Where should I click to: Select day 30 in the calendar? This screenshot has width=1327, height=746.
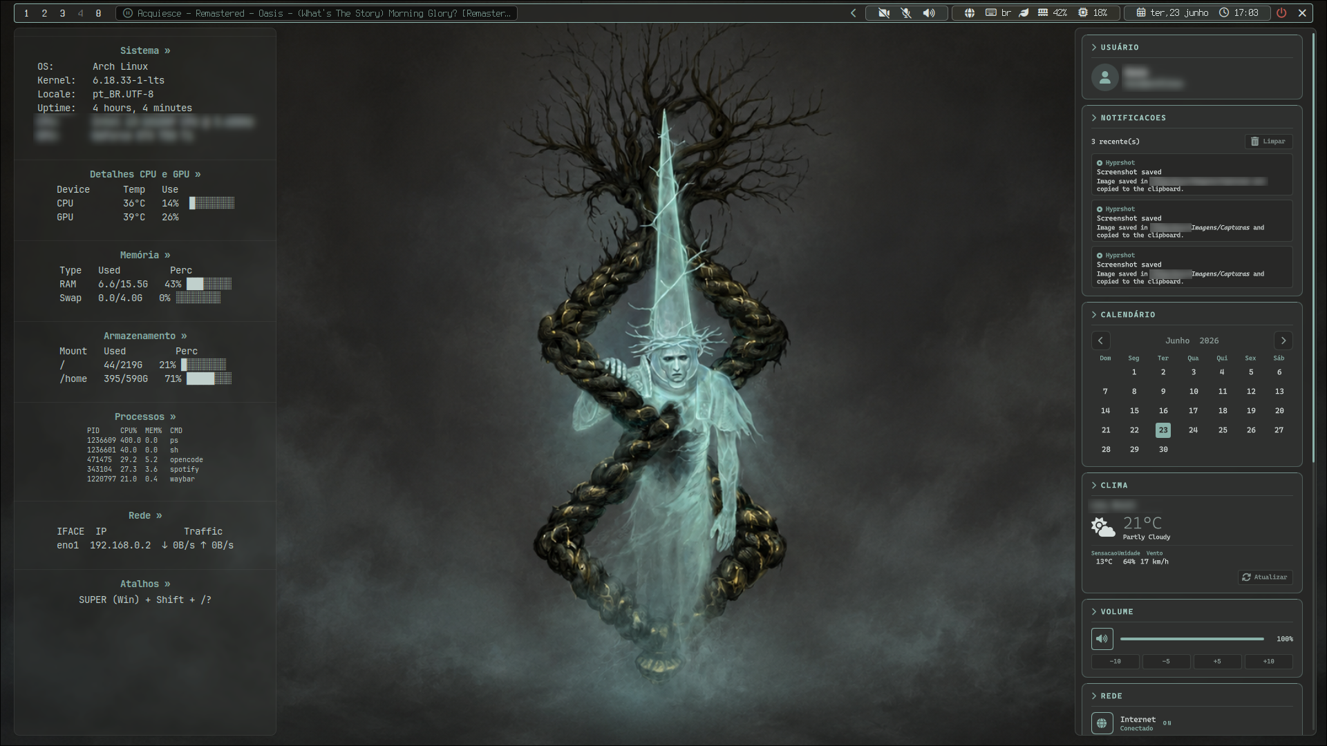1163,450
